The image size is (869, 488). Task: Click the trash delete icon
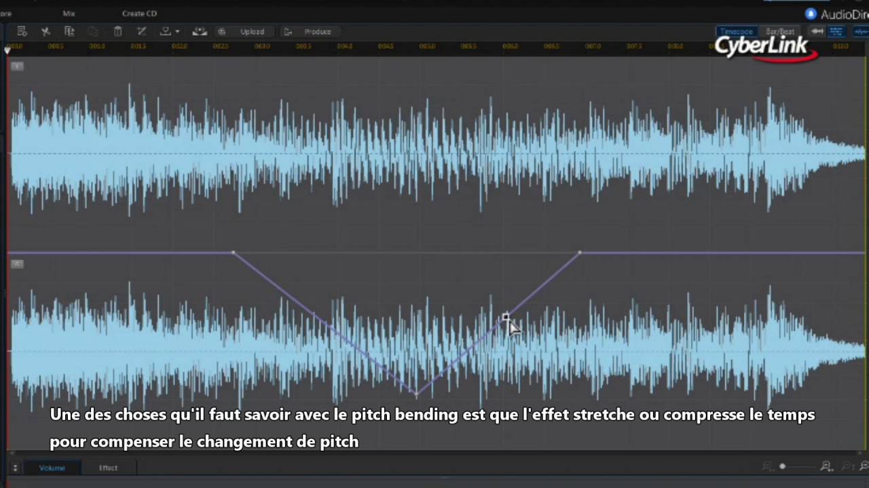117,31
